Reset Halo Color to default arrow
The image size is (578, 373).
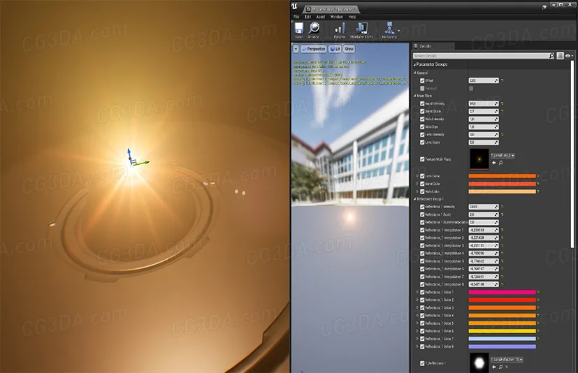click(538, 191)
